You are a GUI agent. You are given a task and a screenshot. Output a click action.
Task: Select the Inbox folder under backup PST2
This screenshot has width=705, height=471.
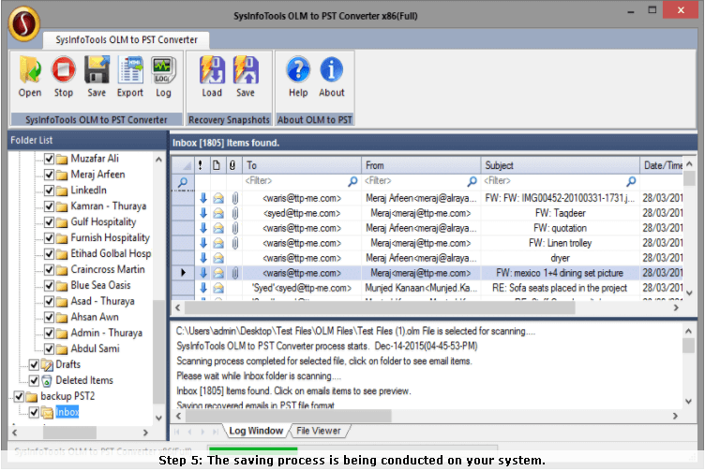[x=67, y=412]
